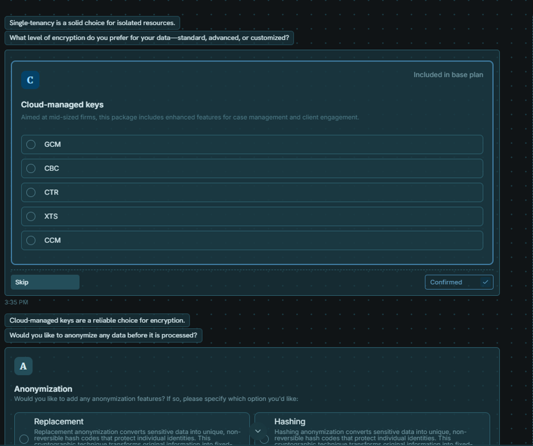Select the XTS radio option
This screenshot has width=533, height=446.
(31, 216)
